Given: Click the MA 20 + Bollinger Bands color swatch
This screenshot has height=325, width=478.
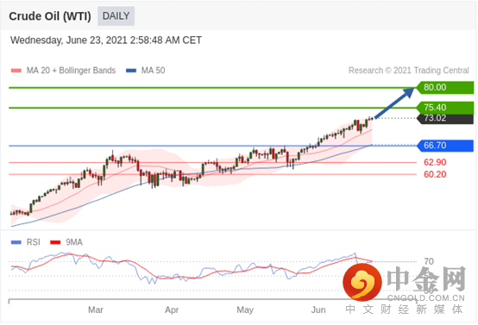Looking at the screenshot, I should [x=16, y=71].
